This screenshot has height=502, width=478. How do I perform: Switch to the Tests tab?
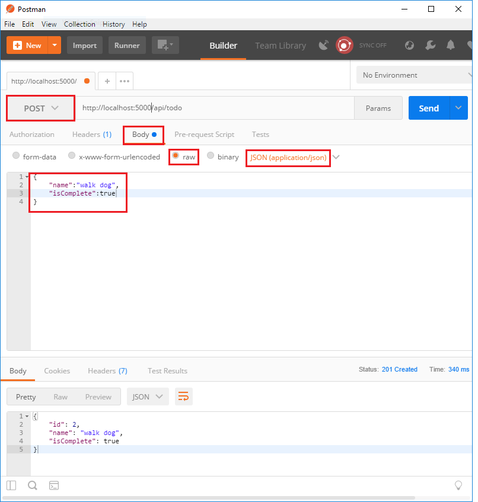pyautogui.click(x=260, y=135)
